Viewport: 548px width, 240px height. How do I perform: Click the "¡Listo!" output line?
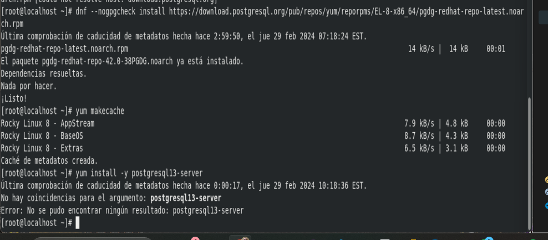click(x=14, y=98)
